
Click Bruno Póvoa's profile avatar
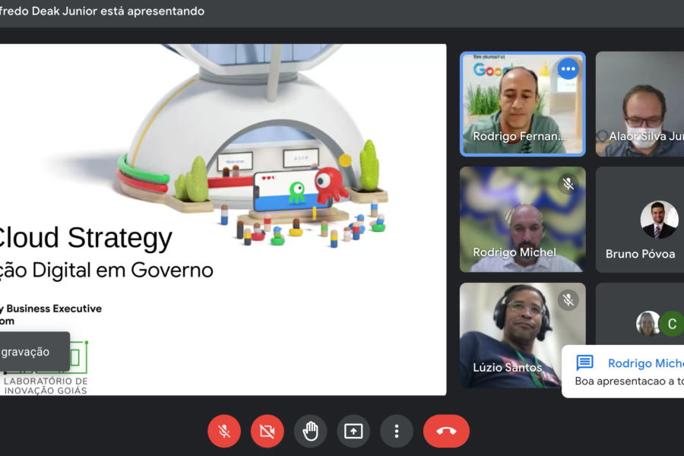point(658,220)
